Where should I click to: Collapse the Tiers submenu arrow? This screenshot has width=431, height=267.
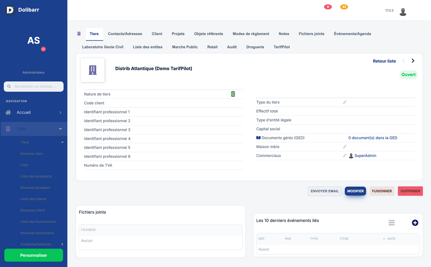pos(62,142)
